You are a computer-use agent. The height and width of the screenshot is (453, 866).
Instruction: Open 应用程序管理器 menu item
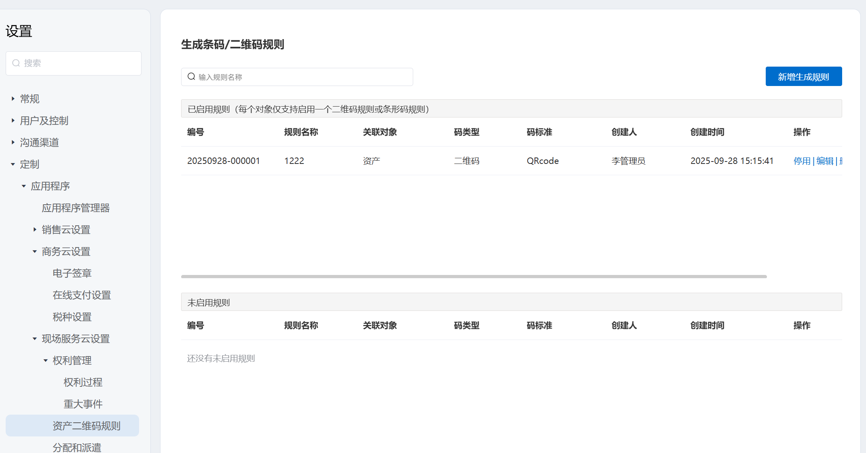click(76, 208)
